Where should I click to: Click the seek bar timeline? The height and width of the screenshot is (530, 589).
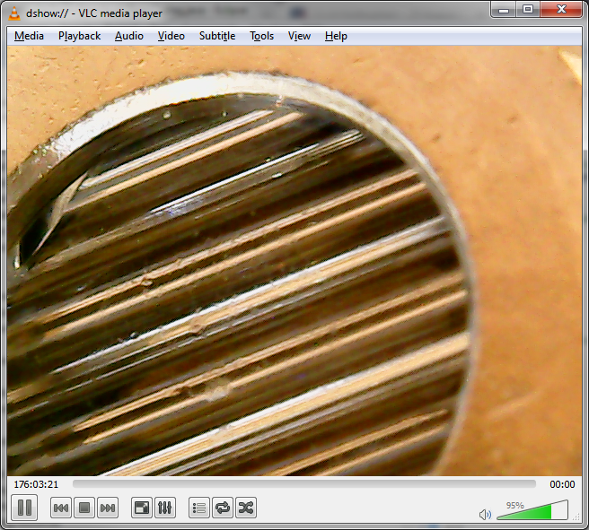303,484
